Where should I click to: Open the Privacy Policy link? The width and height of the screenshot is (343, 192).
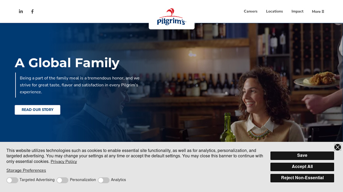point(63,162)
